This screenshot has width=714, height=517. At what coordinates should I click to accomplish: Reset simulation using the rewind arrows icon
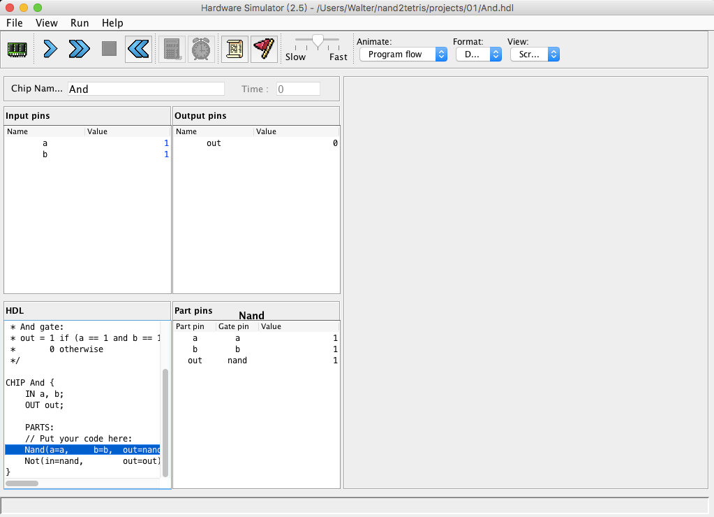(138, 49)
